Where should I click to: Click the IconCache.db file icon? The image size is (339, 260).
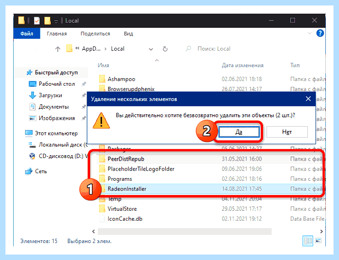pyautogui.click(x=102, y=218)
